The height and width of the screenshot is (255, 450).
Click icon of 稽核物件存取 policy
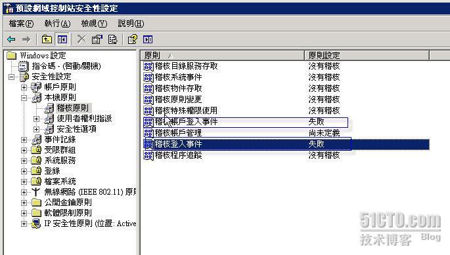coord(148,88)
